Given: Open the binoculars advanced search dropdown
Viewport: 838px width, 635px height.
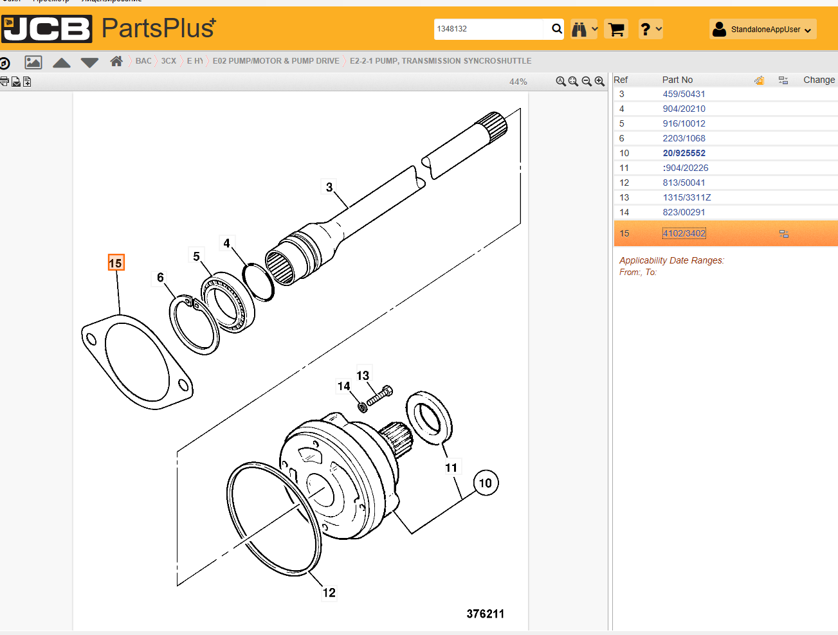Looking at the screenshot, I should (584, 30).
